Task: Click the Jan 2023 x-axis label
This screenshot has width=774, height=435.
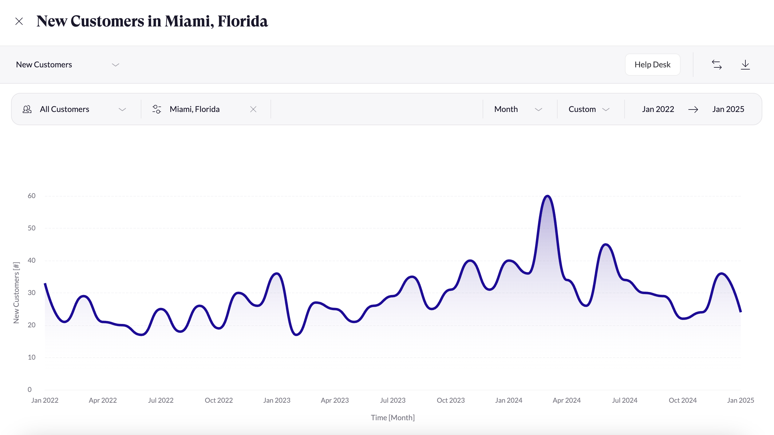Action: pyautogui.click(x=277, y=400)
